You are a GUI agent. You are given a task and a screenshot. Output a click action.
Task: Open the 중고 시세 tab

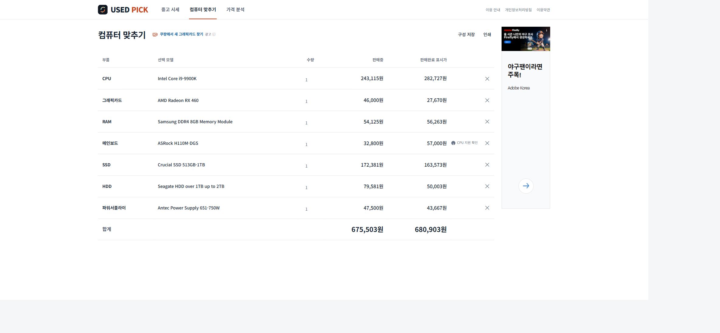[x=170, y=10]
